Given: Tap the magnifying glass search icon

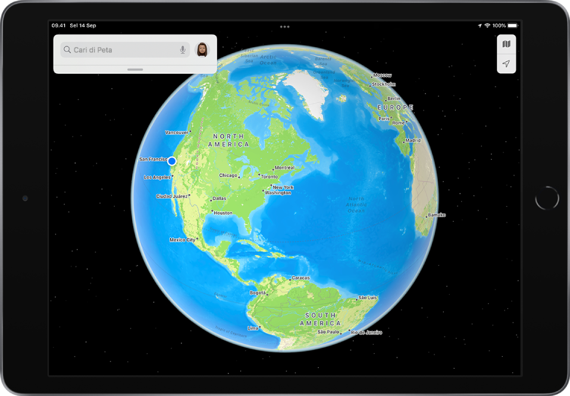Looking at the screenshot, I should coord(67,50).
